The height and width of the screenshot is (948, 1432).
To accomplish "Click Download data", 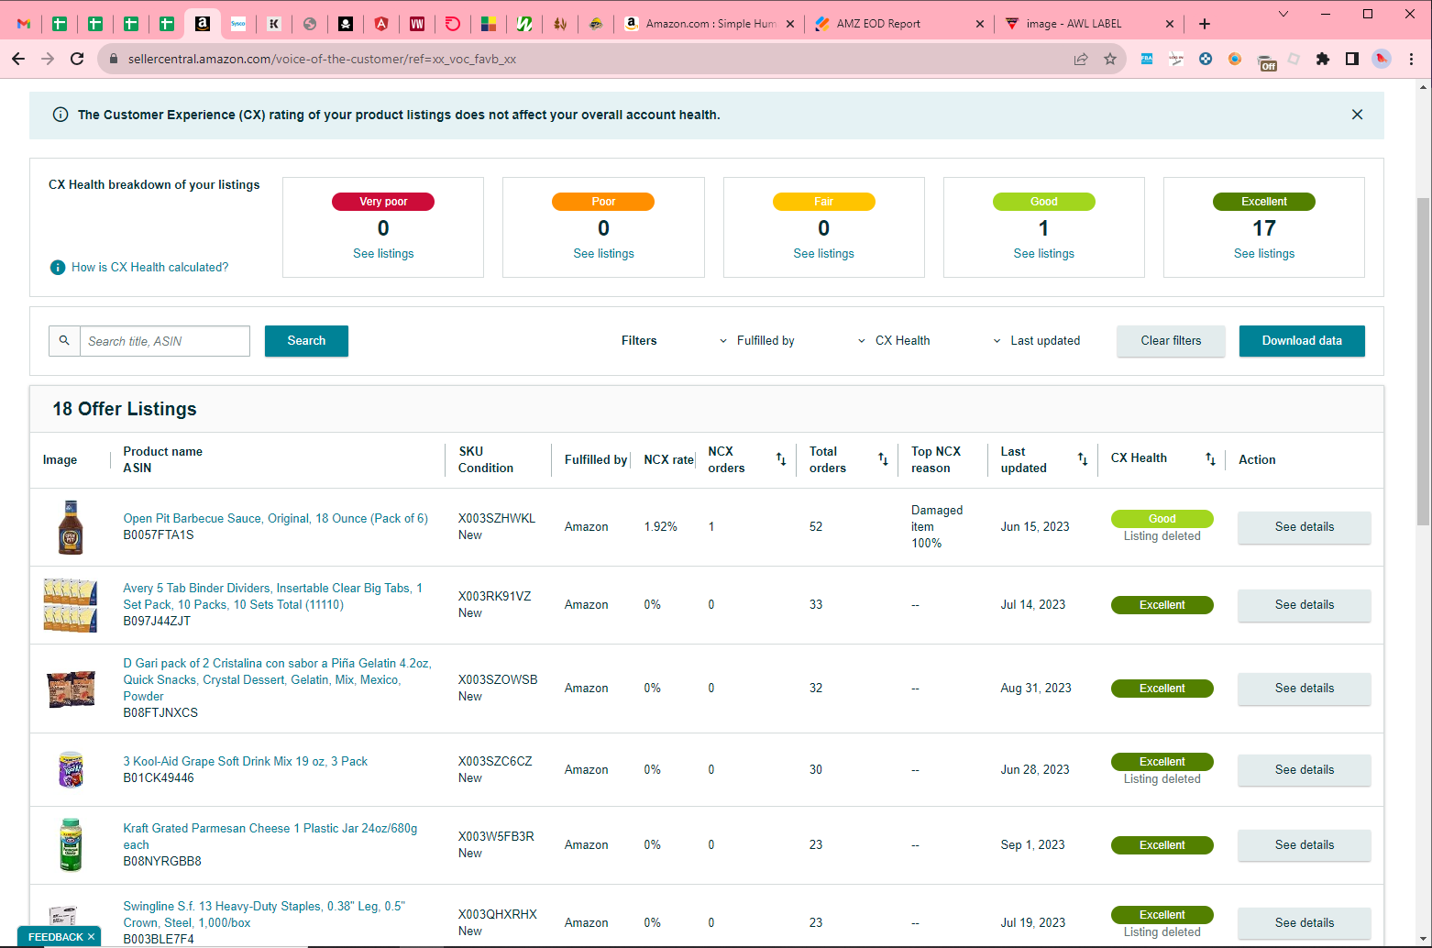I will coord(1302,341).
